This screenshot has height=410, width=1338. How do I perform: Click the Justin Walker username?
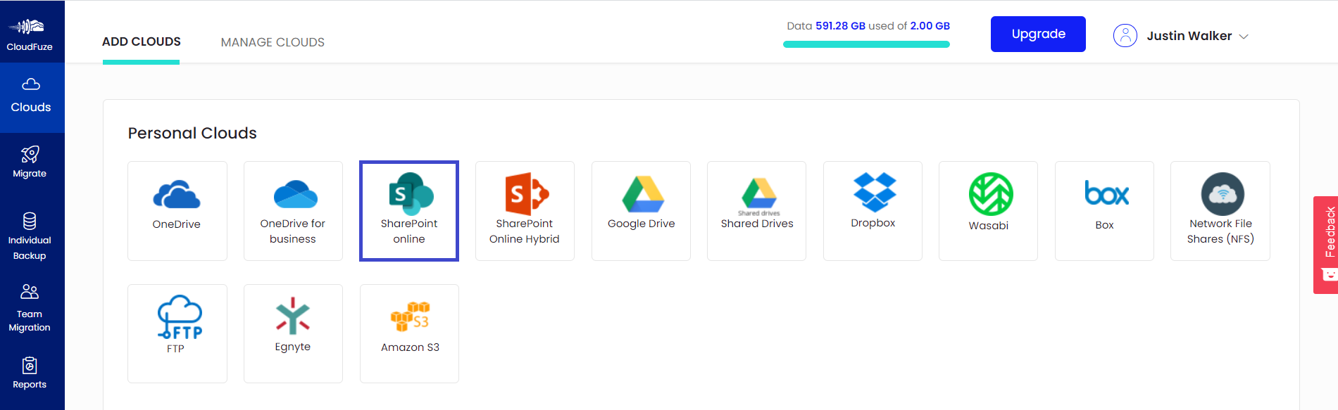(x=1189, y=36)
